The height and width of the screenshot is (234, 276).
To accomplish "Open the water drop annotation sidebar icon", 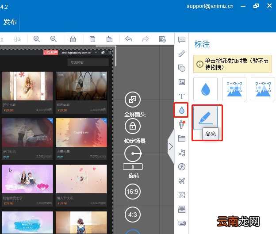I will point(181,110).
